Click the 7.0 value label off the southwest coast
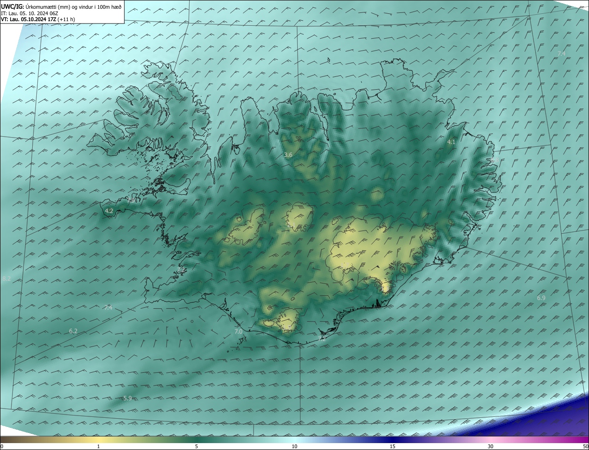The image size is (589, 450). 238,331
